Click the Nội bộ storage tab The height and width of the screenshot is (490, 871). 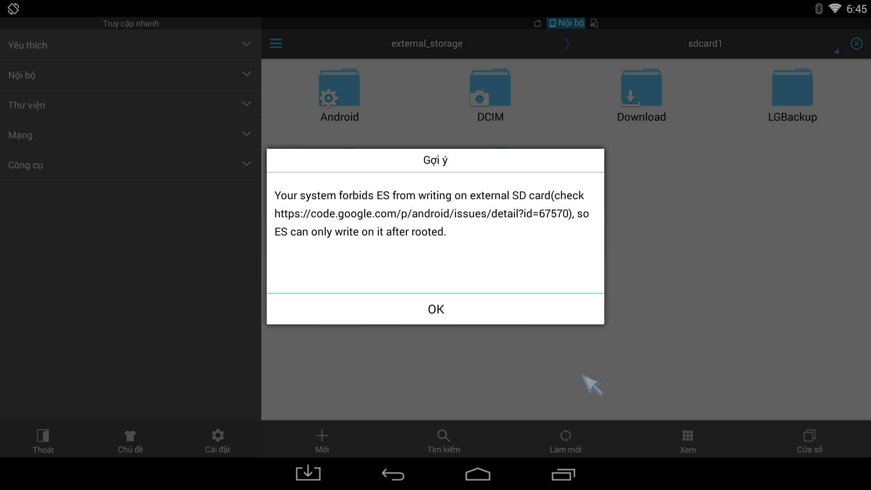pyautogui.click(x=566, y=23)
